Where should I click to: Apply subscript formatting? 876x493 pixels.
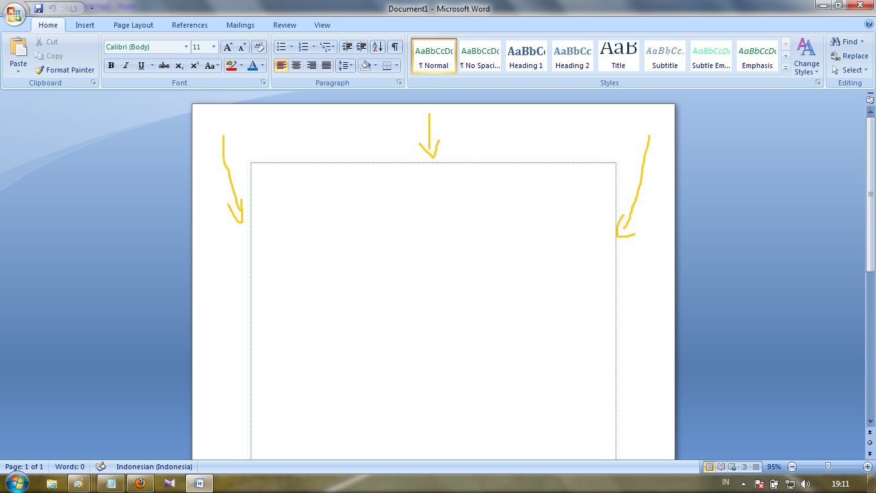point(180,65)
